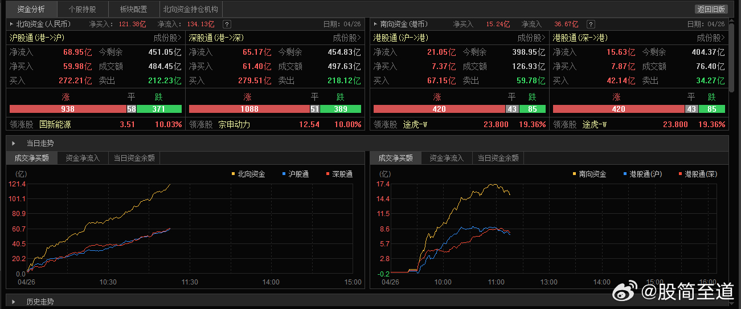Toggle the 北向资金 legend series
The image size is (741, 309).
coord(248,174)
